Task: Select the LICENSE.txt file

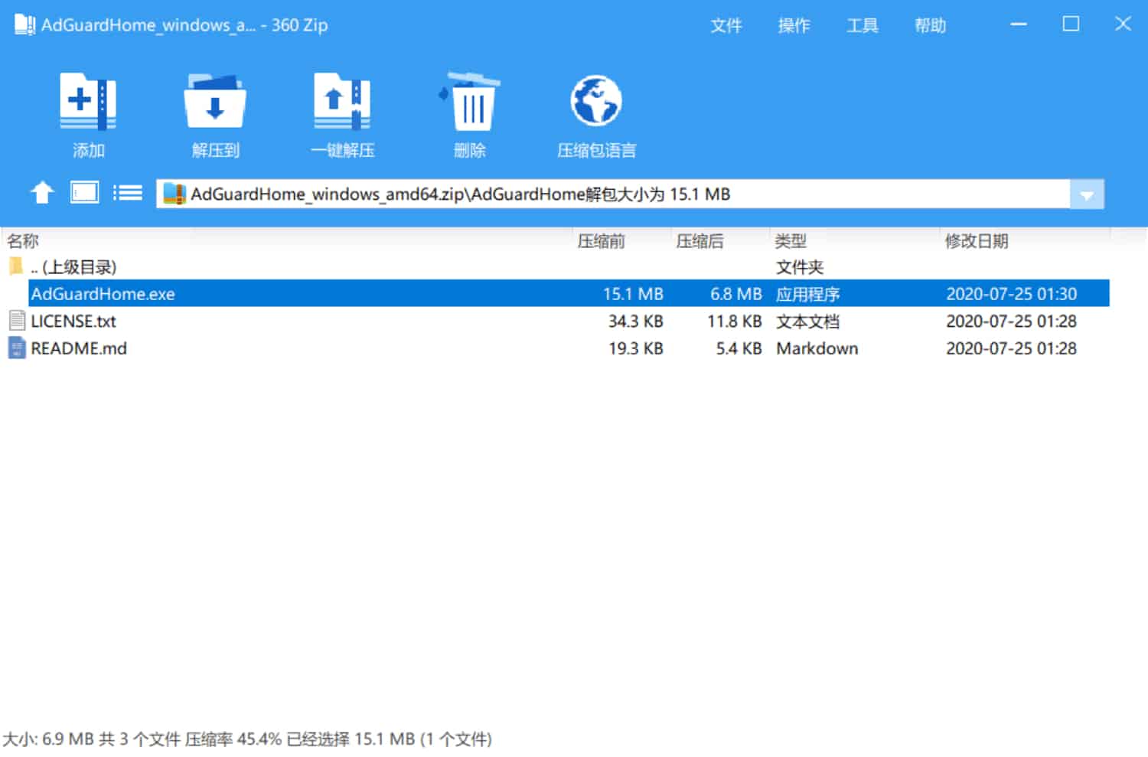Action: [73, 321]
